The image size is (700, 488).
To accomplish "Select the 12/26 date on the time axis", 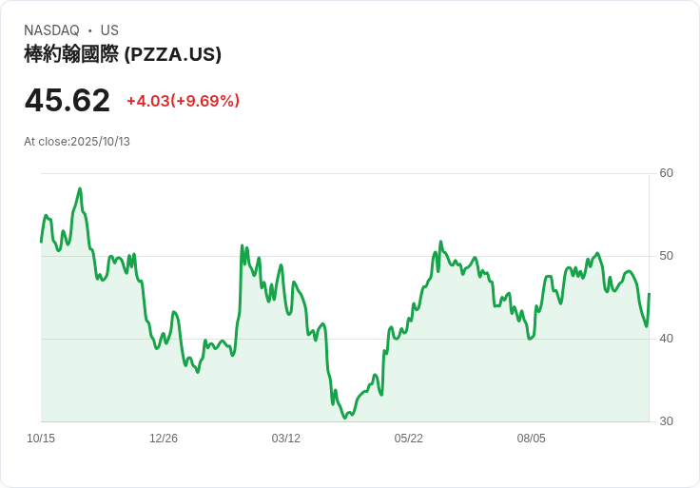I will [x=164, y=439].
